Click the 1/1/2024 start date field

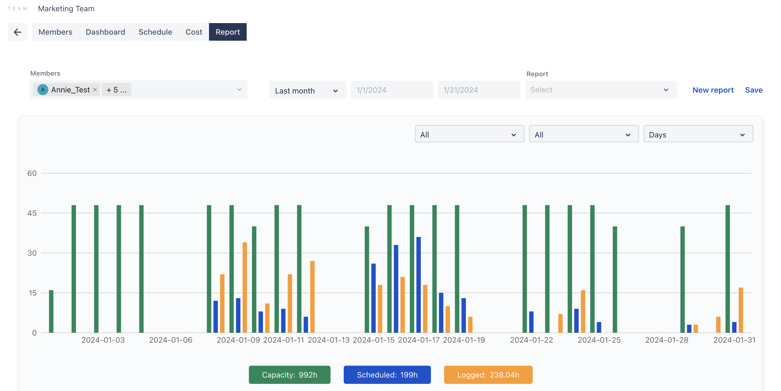392,90
